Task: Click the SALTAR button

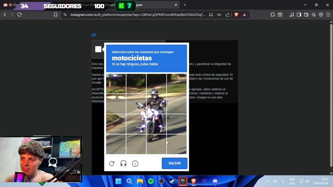Action: pyautogui.click(x=175, y=163)
